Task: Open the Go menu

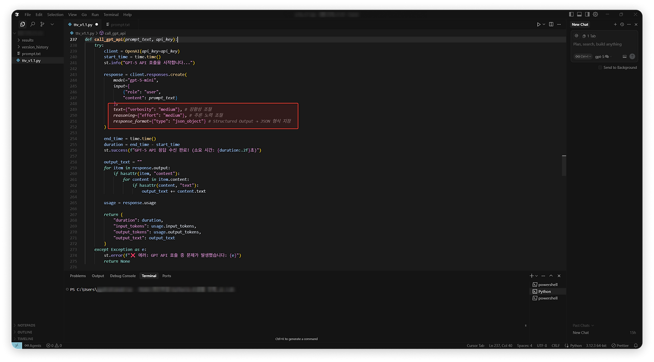Action: pos(84,15)
